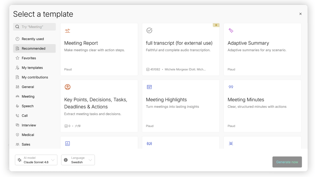Screen dimensions: 315x177
Task: Click the My templates person icon
Action: pos(17,68)
